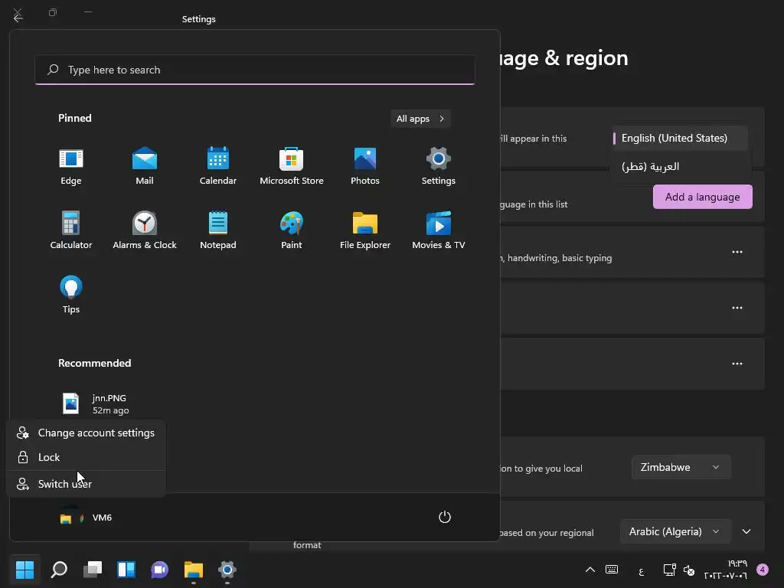The image size is (784, 588).
Task: Choose Switch user from the menu
Action: [x=86, y=484]
